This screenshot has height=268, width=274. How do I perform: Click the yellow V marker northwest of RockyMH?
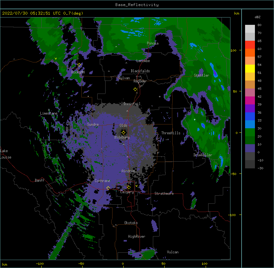click(56, 59)
